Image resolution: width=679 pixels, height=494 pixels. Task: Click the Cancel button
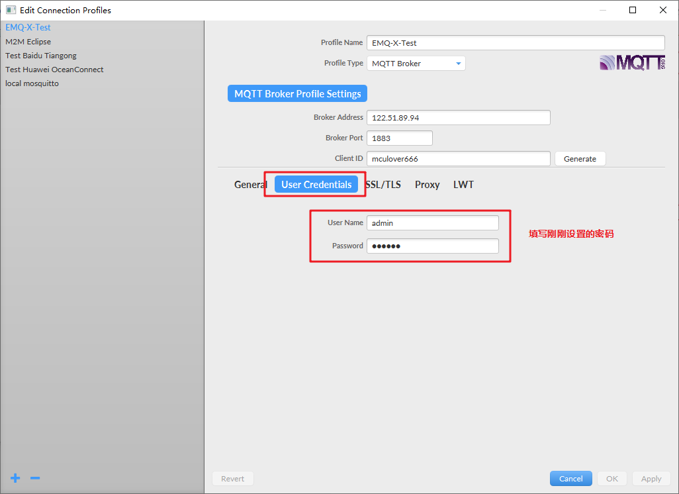(570, 478)
